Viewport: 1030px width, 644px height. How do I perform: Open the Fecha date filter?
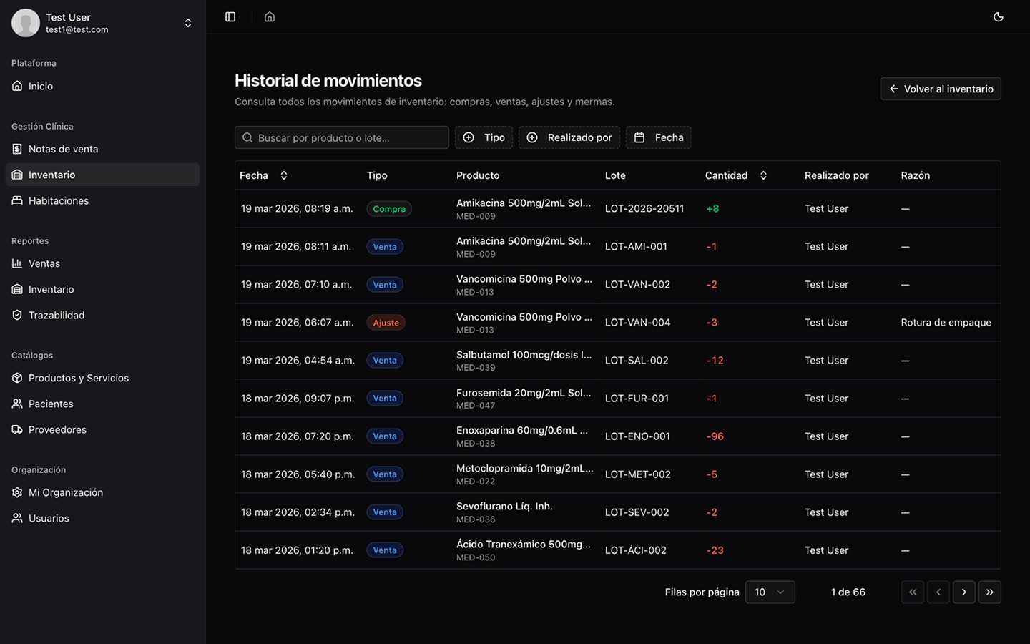coord(658,137)
